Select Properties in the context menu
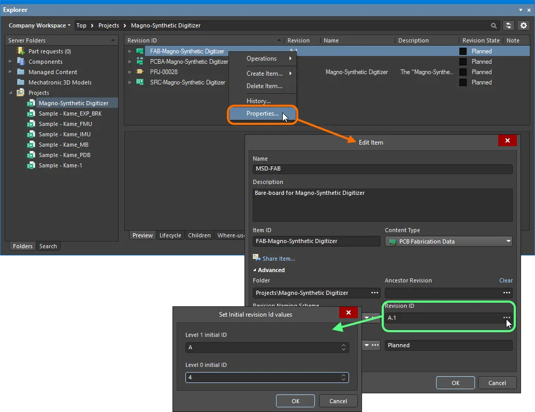 (x=262, y=113)
